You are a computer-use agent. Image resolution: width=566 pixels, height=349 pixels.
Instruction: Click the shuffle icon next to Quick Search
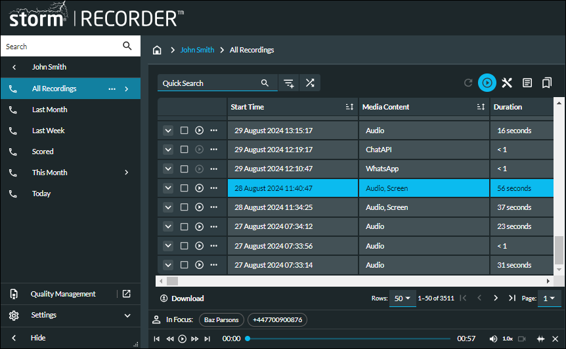click(x=310, y=83)
